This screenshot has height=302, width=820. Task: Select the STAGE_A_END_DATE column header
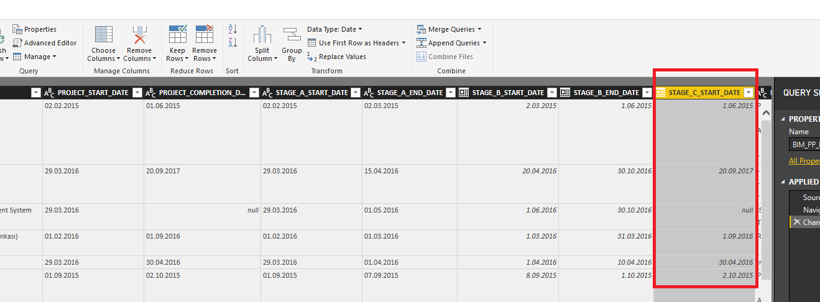(410, 93)
